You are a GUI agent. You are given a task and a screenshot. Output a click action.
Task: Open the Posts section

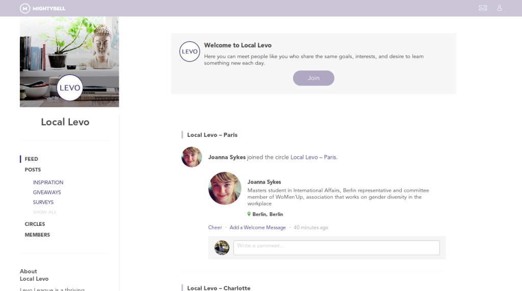33,170
